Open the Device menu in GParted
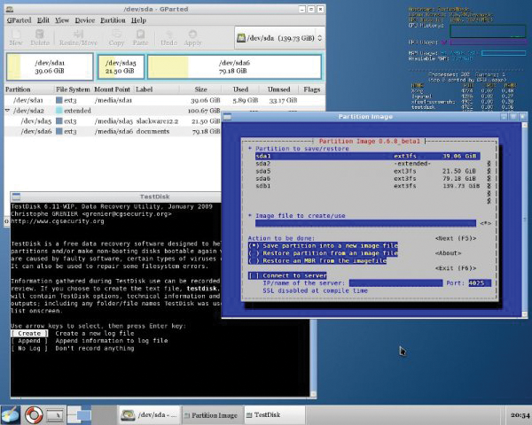The image size is (532, 425). coord(86,19)
